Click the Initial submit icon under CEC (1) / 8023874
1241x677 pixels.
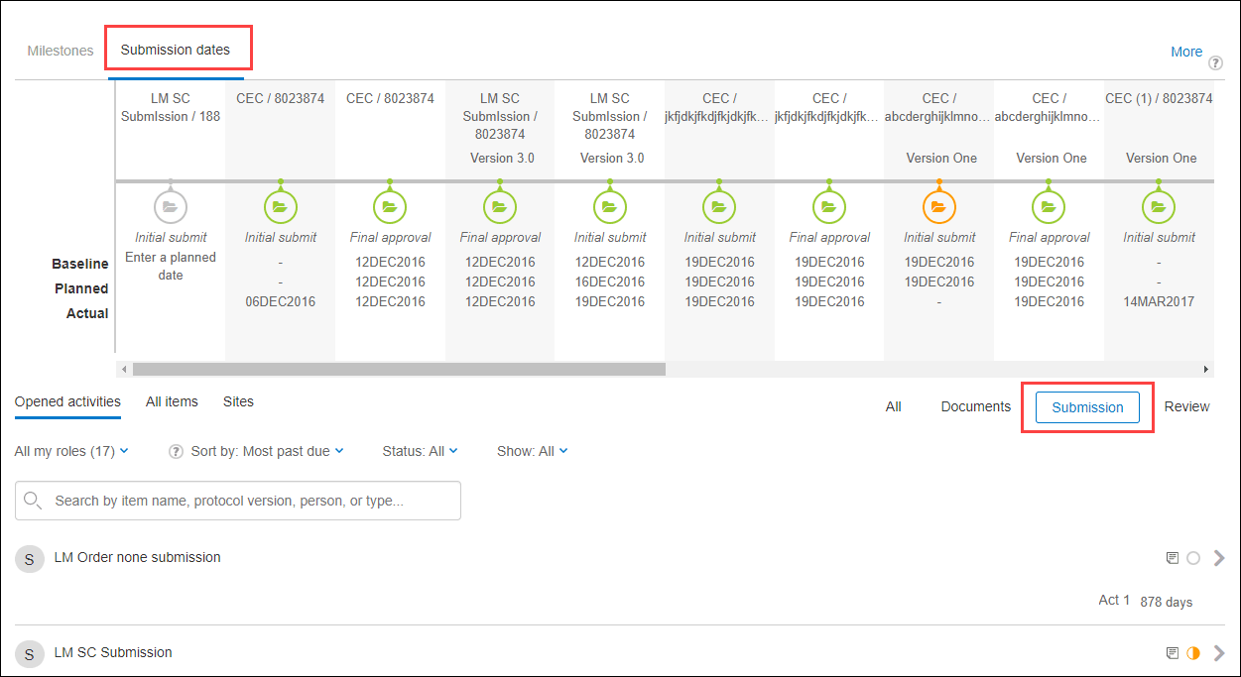point(1158,206)
